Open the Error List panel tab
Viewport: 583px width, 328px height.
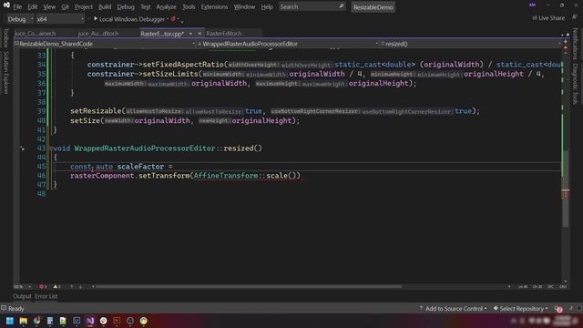(46, 296)
